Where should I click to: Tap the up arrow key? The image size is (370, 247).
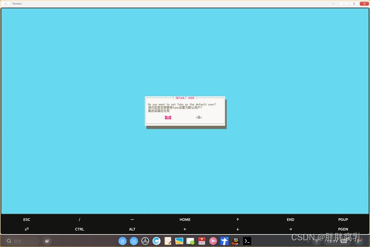pos(237,220)
